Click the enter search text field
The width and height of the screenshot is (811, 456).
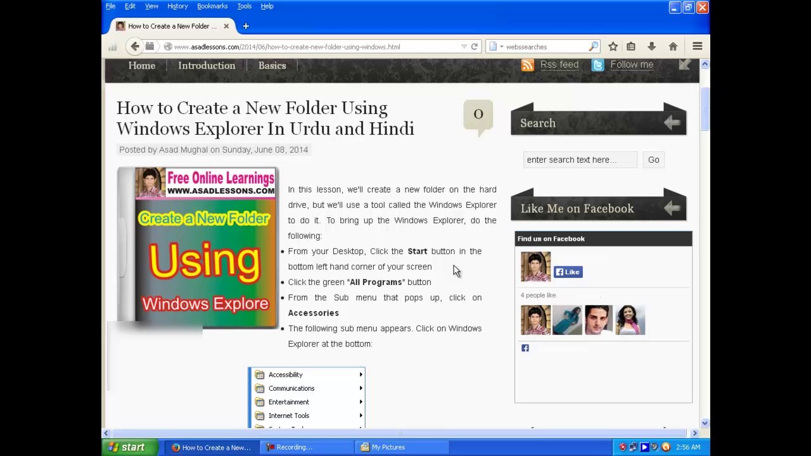click(580, 160)
